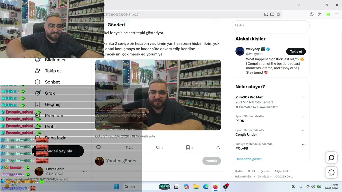The height and width of the screenshot is (192, 342).
Task: Open the Çerezler footer link
Action: point(265,171)
